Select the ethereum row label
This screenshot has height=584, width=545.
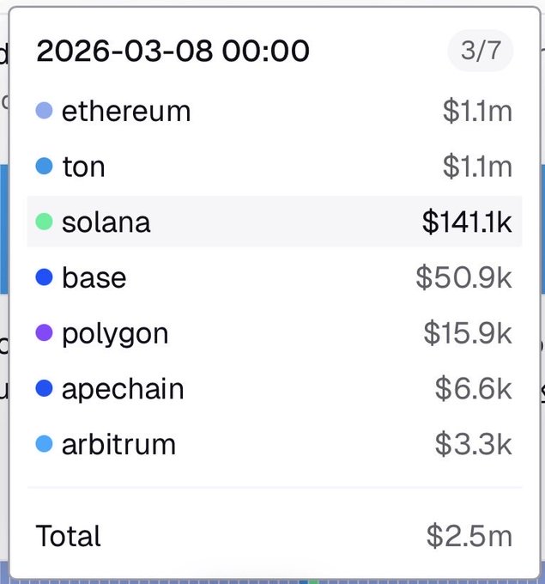[x=126, y=112]
